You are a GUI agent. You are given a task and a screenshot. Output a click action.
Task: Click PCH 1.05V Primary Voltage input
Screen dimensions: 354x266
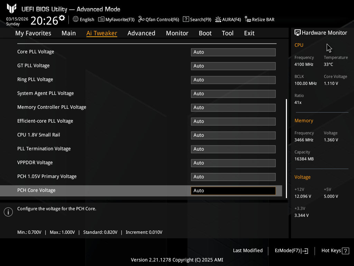pyautogui.click(x=233, y=177)
